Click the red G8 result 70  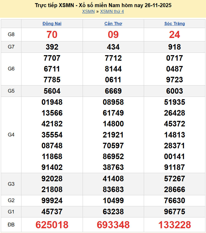52,35
